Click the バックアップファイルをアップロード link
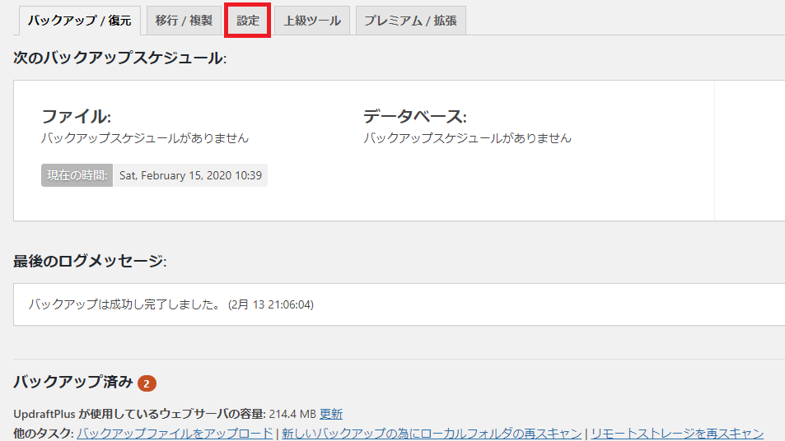 click(x=175, y=434)
